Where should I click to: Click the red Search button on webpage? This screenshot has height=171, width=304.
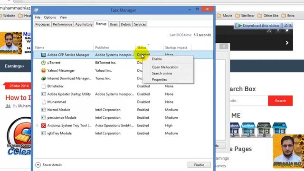click(280, 101)
